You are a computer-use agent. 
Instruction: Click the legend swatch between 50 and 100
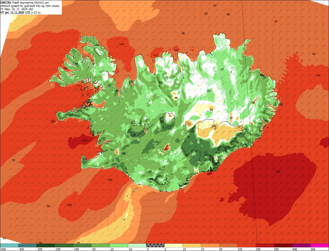pyautogui.click(x=228, y=245)
